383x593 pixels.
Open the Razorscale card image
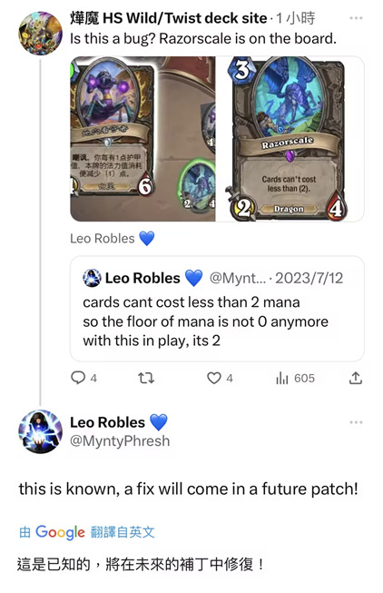click(x=290, y=139)
